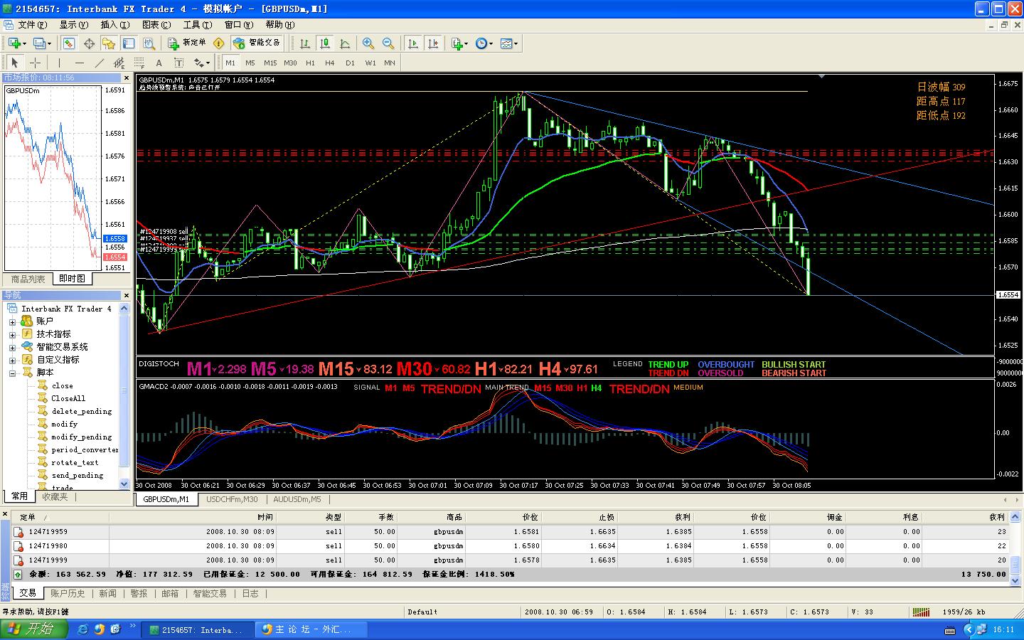
Task: Open the arrows objects dropdown
Action: [x=202, y=63]
